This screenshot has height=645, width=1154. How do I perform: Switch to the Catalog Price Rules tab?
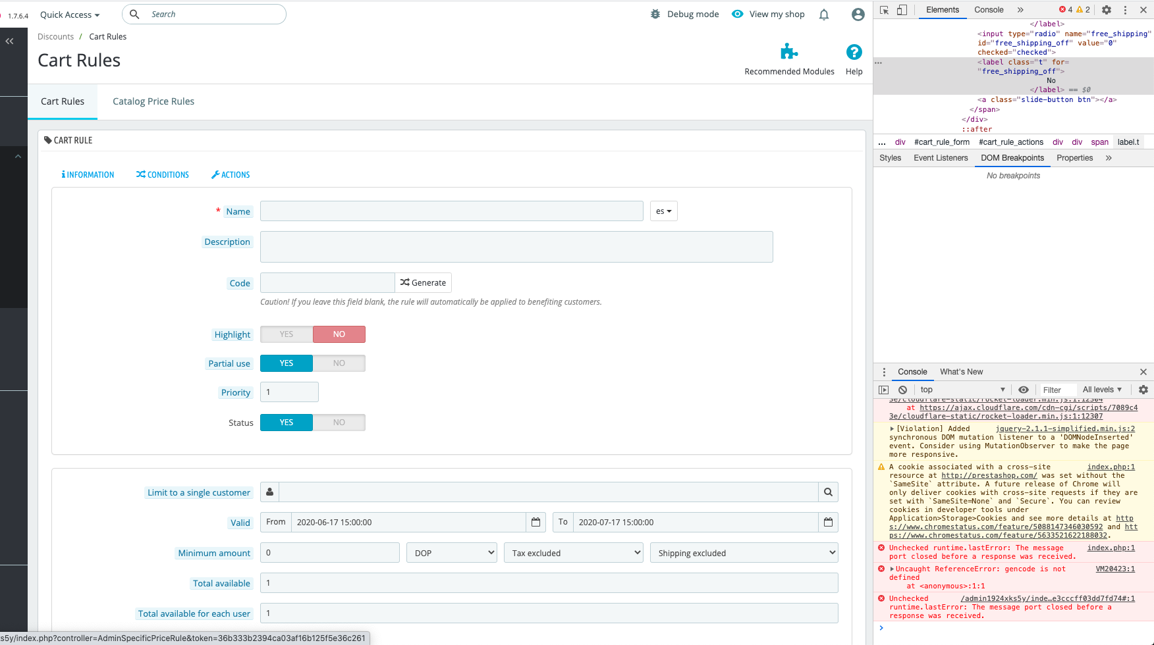tap(153, 101)
